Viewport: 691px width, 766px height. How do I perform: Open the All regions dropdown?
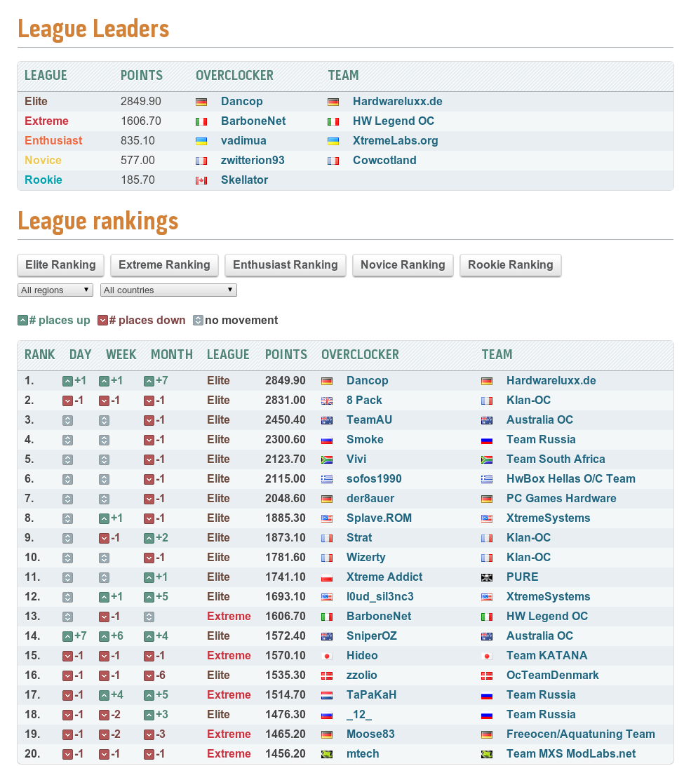click(x=55, y=290)
